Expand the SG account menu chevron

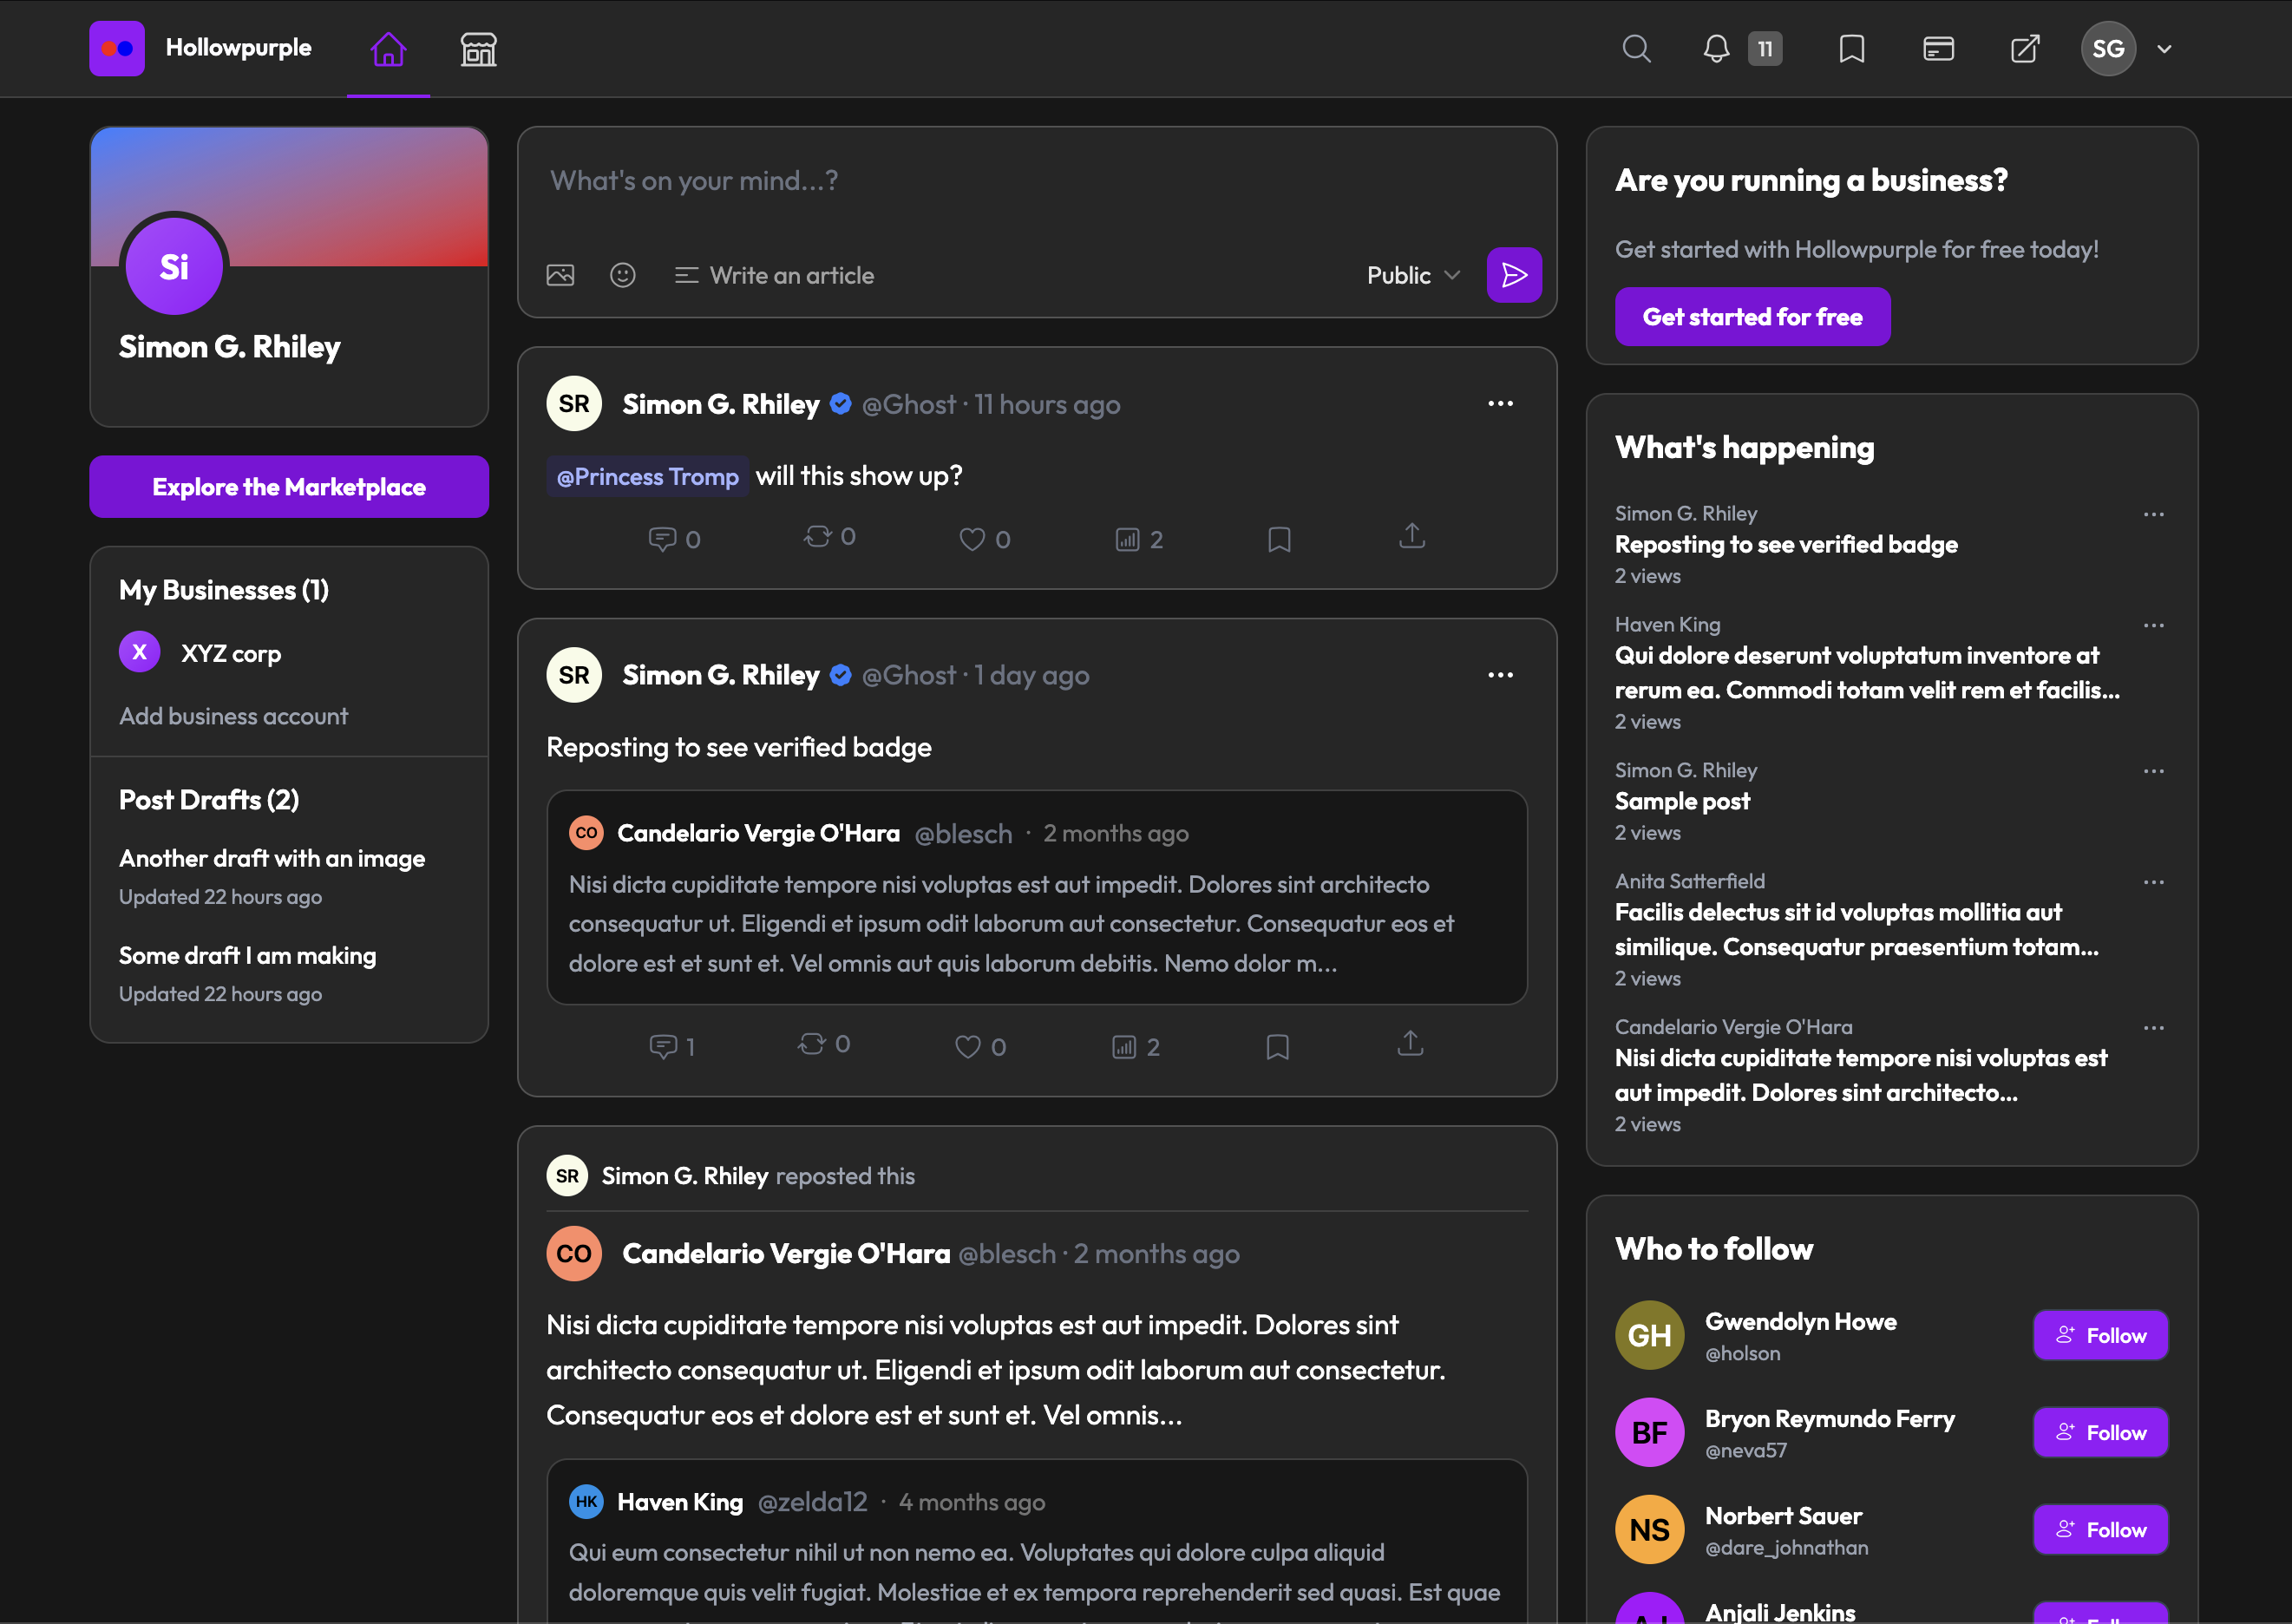point(2164,49)
